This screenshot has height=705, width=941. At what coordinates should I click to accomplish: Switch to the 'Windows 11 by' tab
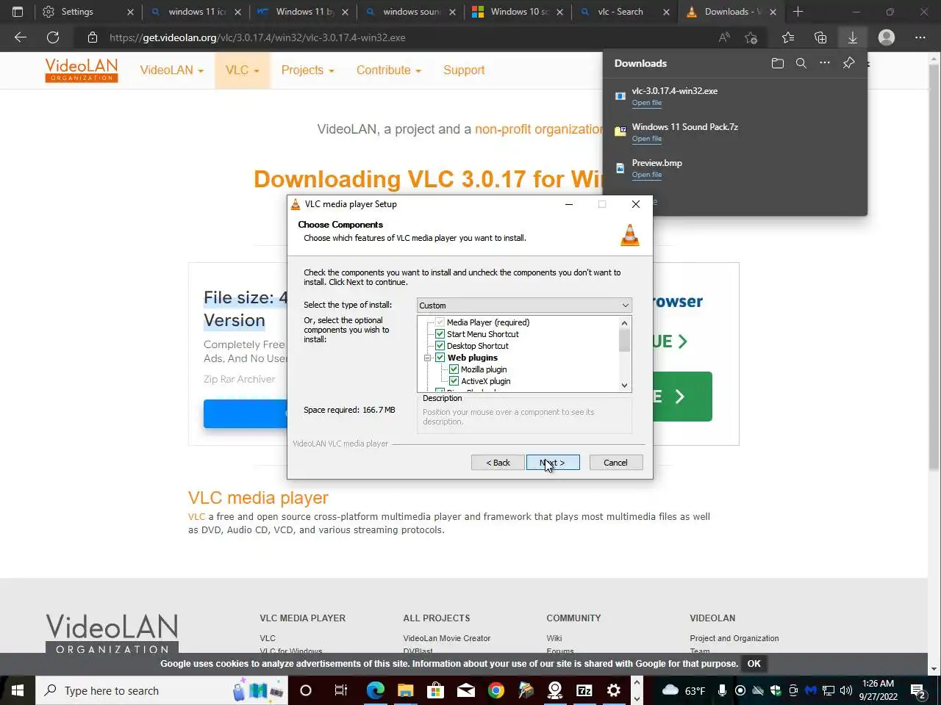coord(303,12)
